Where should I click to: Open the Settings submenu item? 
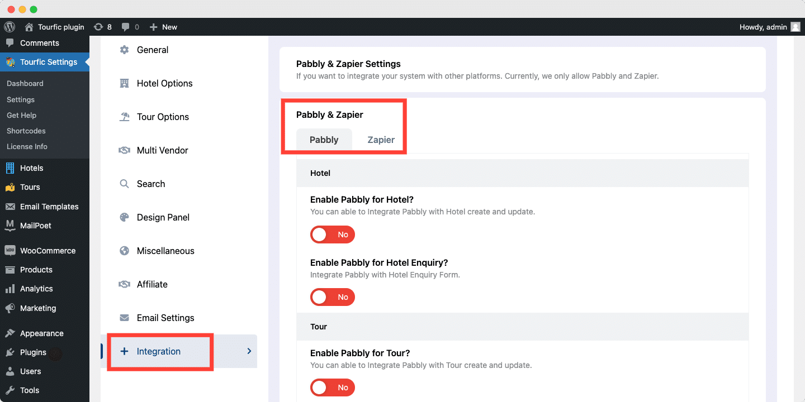21,99
